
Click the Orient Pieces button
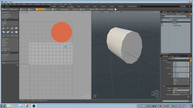click(10, 39)
